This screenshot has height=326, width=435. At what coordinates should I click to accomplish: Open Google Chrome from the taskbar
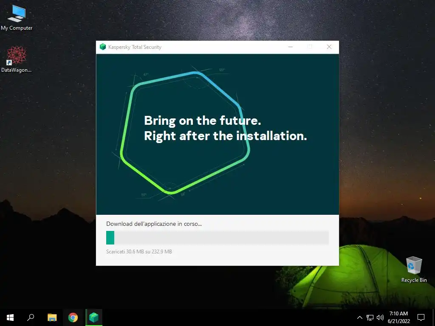[73, 318]
